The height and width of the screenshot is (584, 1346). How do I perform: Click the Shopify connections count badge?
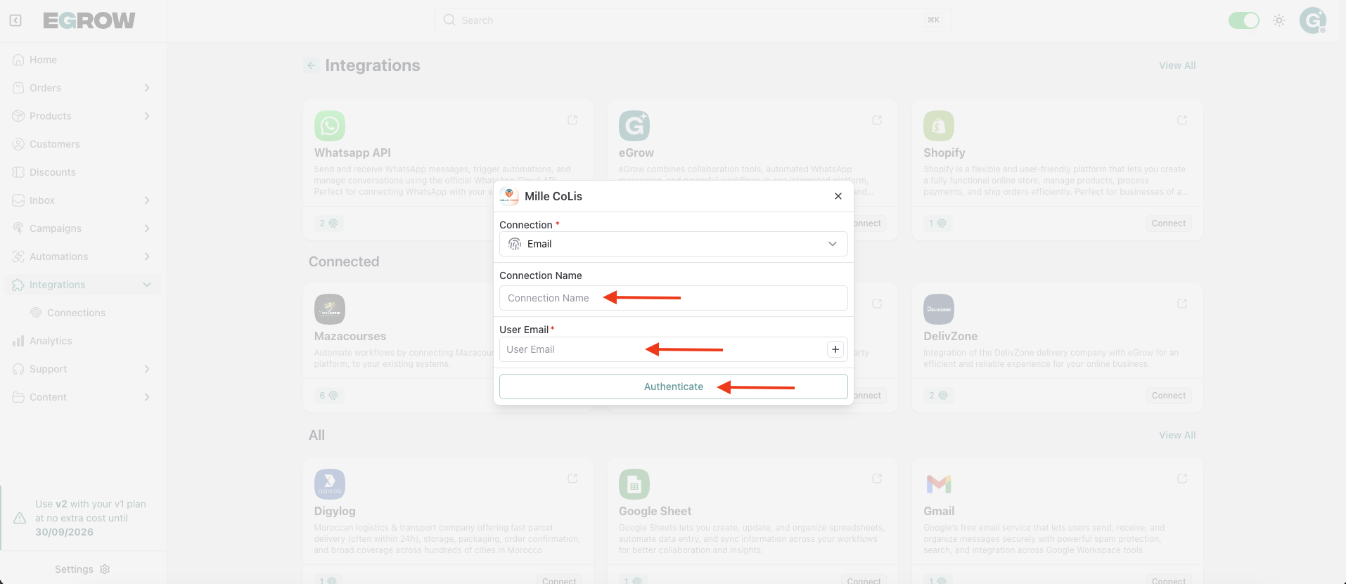(938, 223)
